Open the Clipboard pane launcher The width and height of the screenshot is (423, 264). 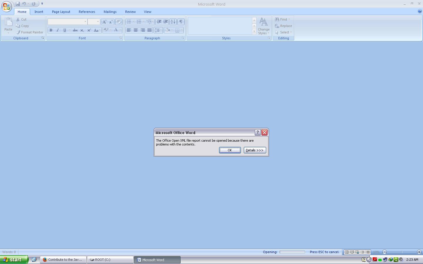pos(43,38)
